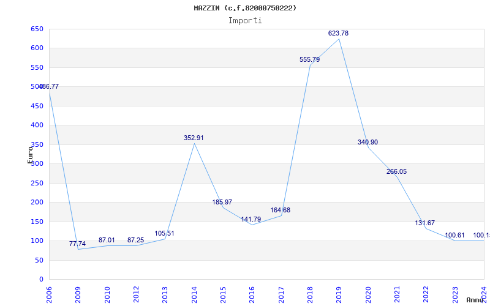Click the y-axis value 50
Screen dimensions: 490x306
[39, 260]
